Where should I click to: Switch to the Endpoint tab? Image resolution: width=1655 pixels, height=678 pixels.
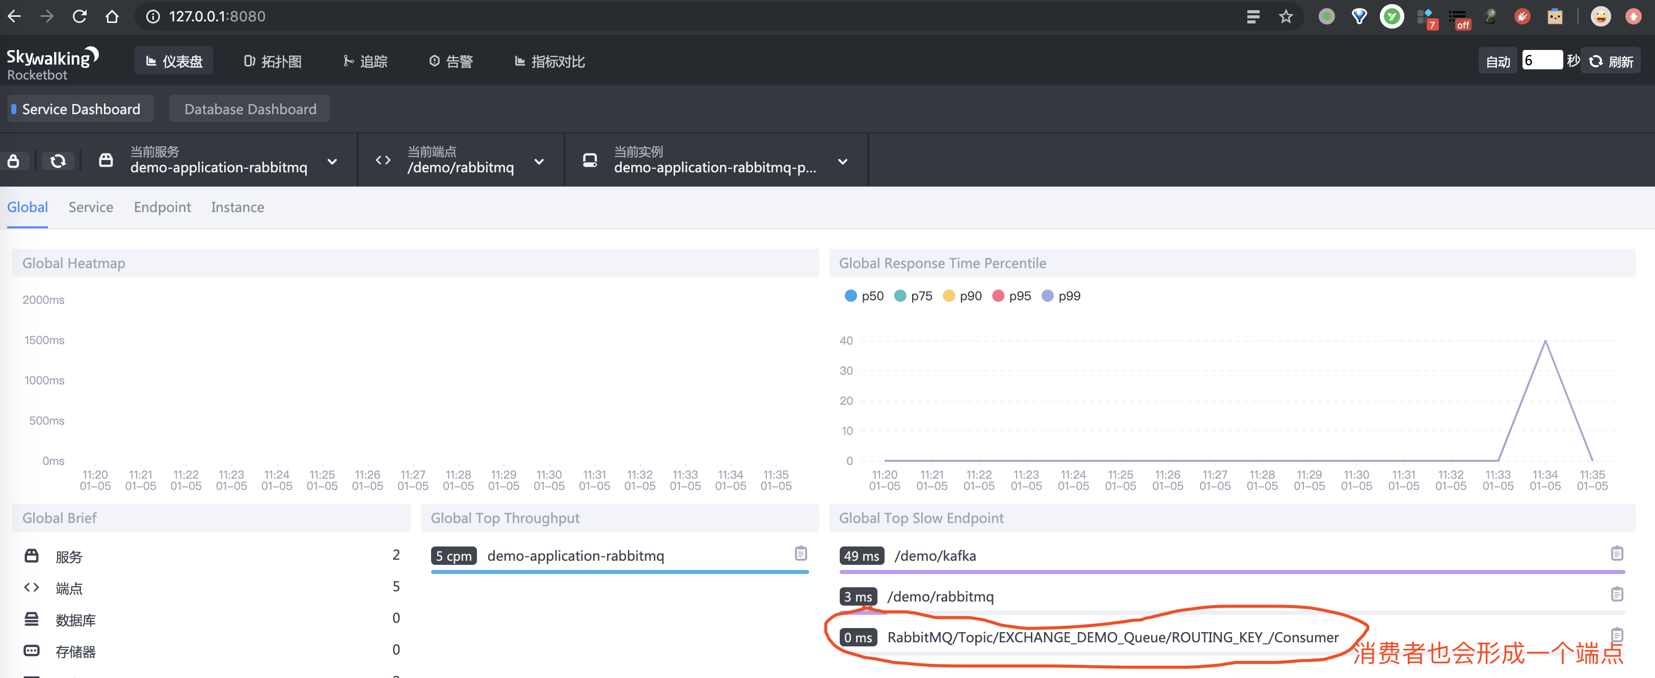162,207
